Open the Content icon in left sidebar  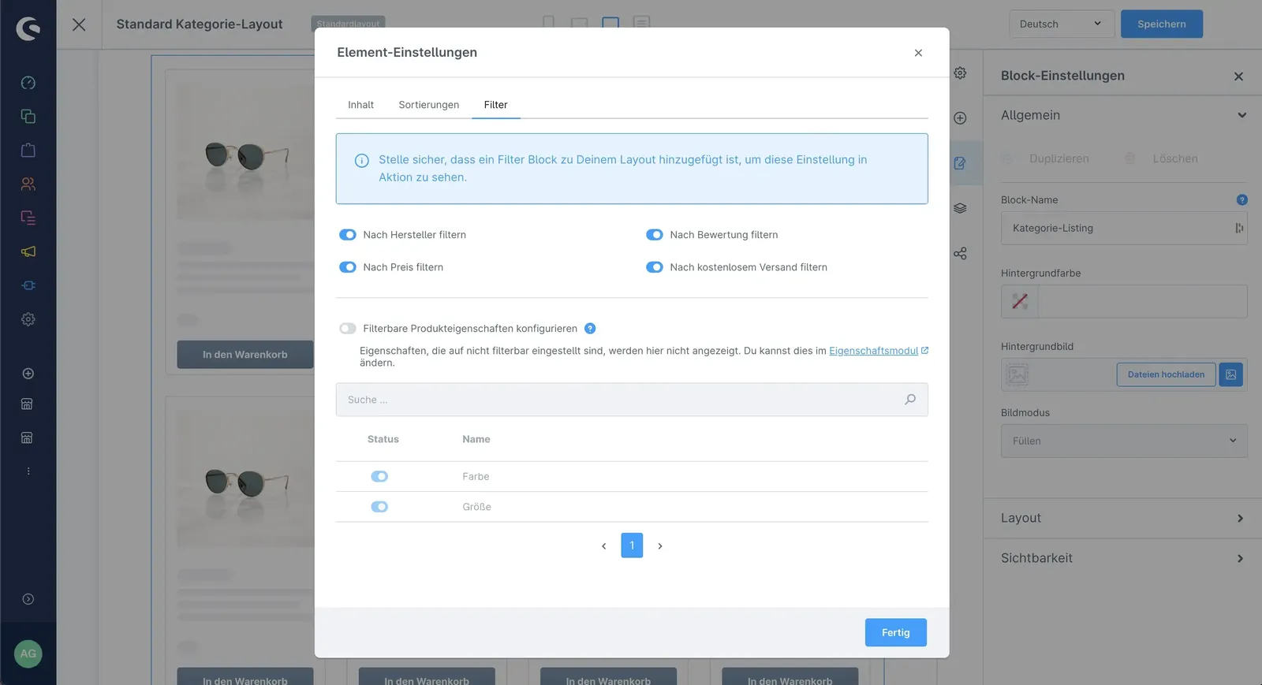(28, 218)
